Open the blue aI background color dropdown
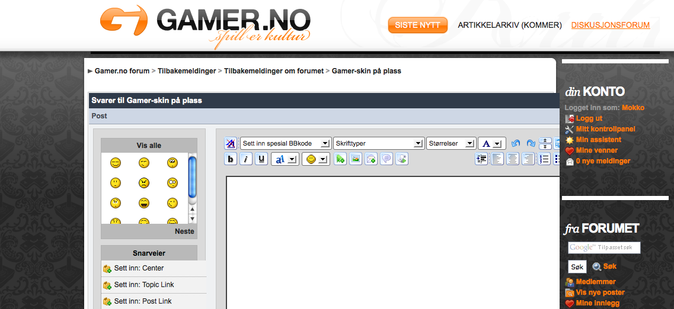 (285, 159)
